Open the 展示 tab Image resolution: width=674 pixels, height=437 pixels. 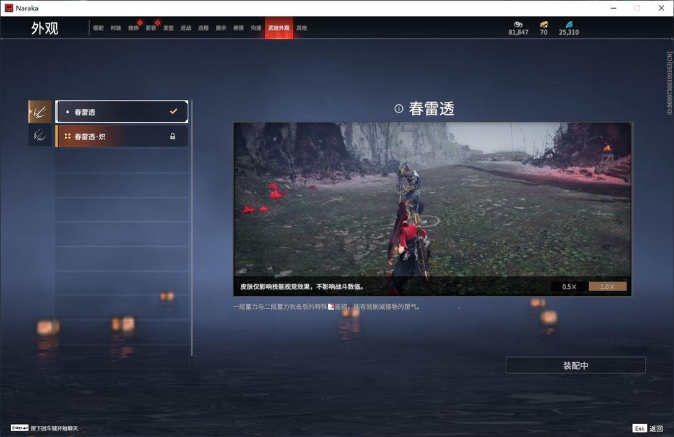coord(221,28)
